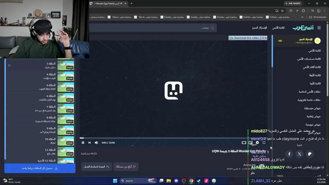The height and width of the screenshot is (185, 329).
Task: Open حلقات الأنمي الخاصة in the sidebar
Action: coord(309,92)
